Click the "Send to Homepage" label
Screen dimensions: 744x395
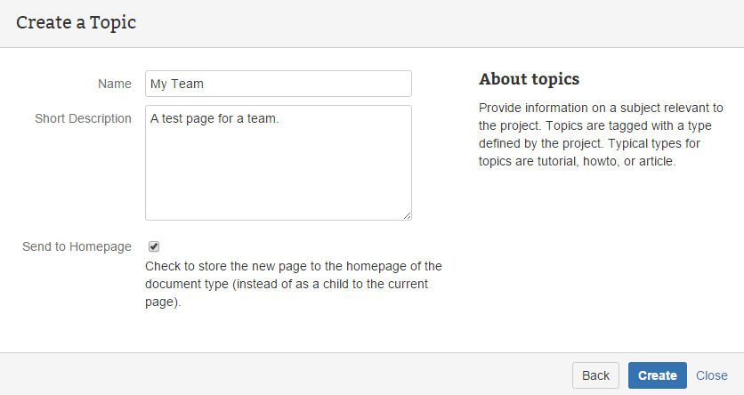click(77, 246)
